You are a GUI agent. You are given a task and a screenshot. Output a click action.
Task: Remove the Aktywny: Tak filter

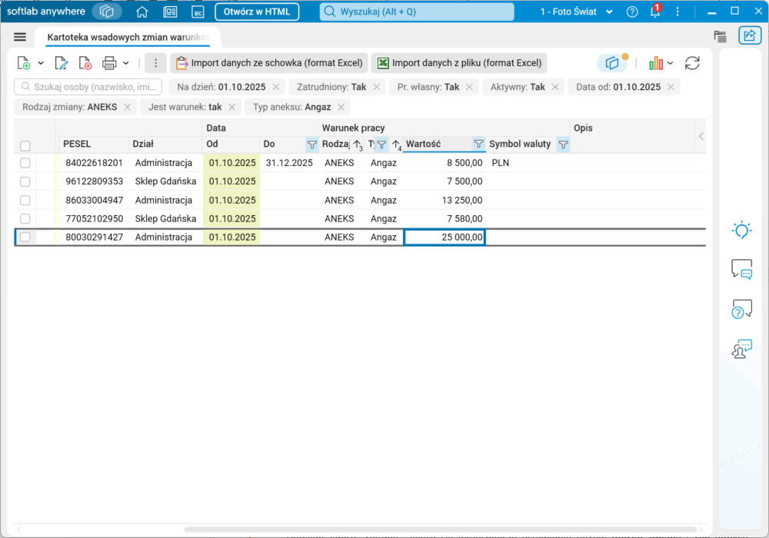[x=555, y=87]
